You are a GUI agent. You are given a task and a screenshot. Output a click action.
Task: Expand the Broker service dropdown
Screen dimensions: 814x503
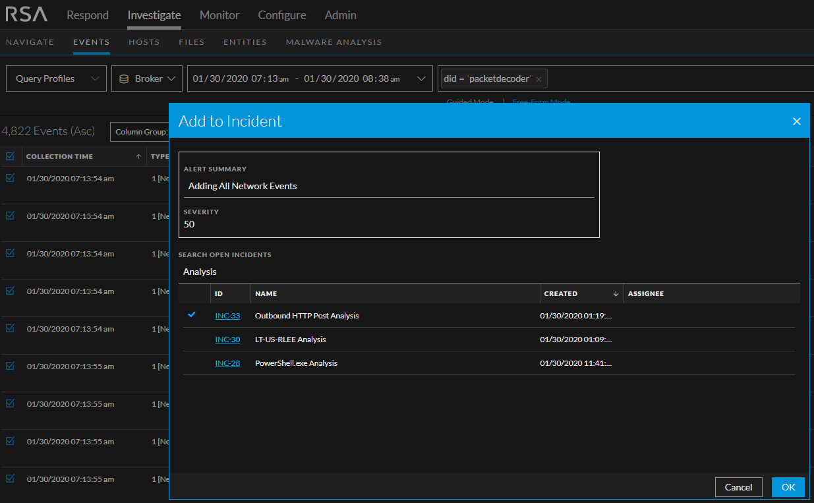[x=147, y=78]
